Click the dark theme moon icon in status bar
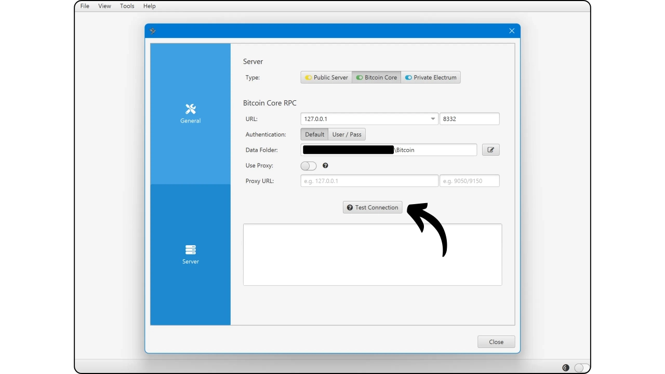Viewport: 665px width, 374px height. click(566, 368)
